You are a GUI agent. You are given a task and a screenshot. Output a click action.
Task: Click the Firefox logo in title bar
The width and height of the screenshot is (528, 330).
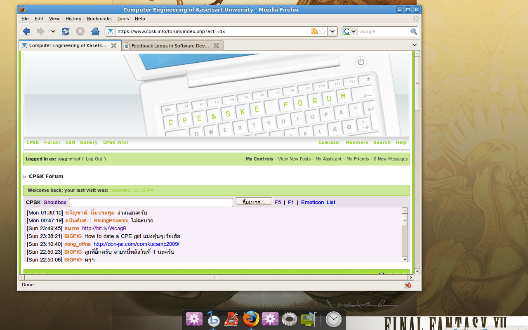[22, 9]
